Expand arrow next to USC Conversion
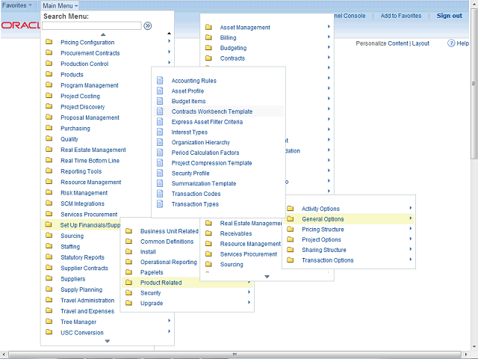The height and width of the screenshot is (359, 478). 170,331
